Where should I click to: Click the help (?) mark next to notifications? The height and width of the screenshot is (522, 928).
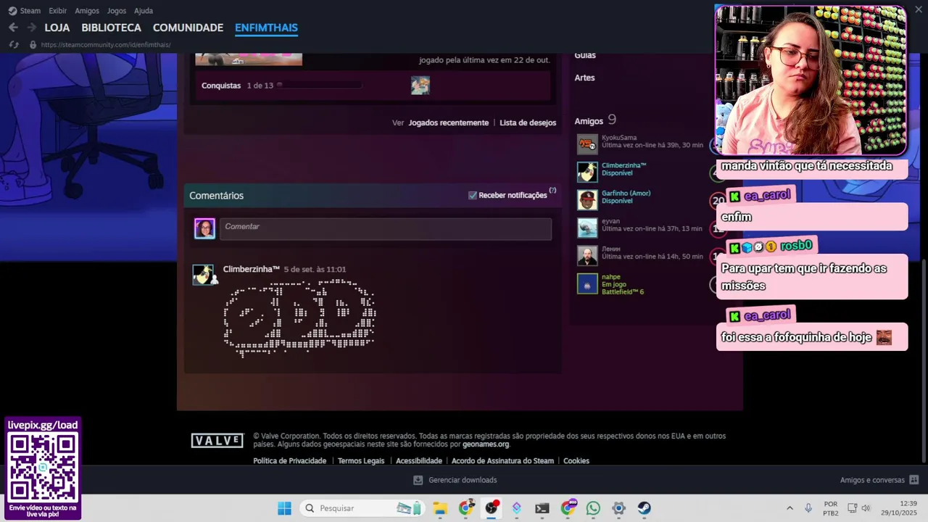[x=552, y=191]
